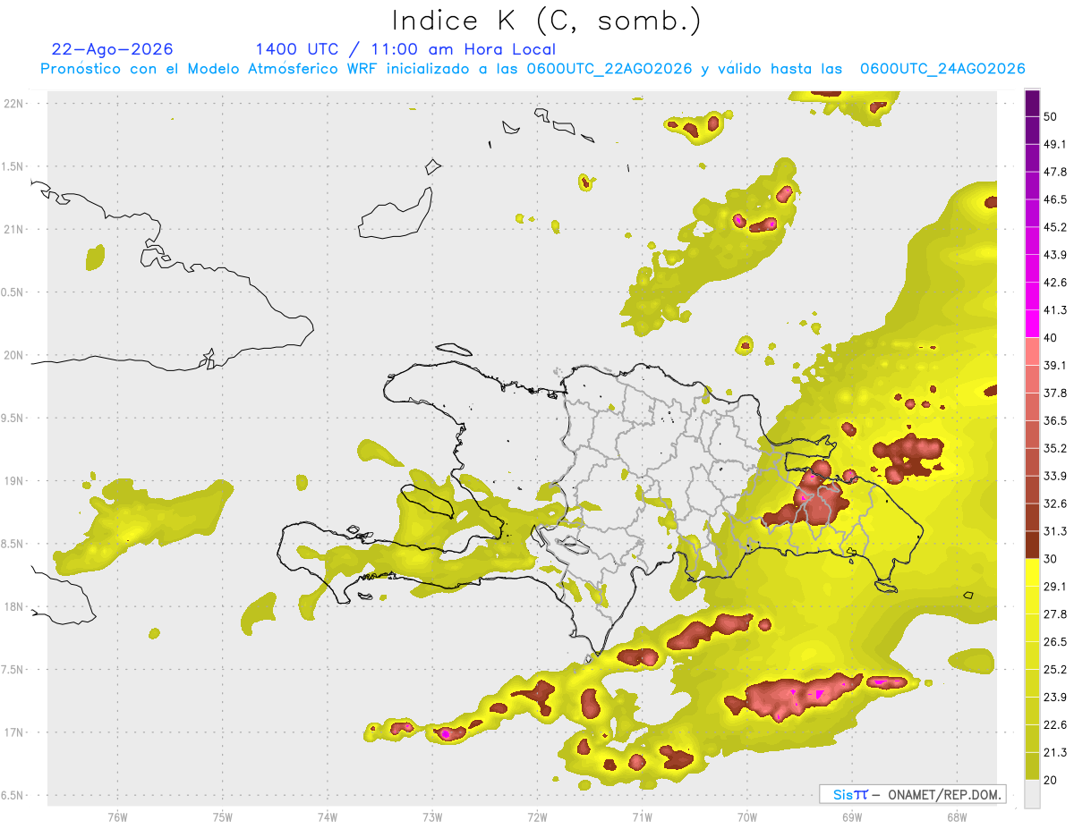1074x829 pixels.
Task: Click the legend value "33.9"
Action: [x=1056, y=476]
